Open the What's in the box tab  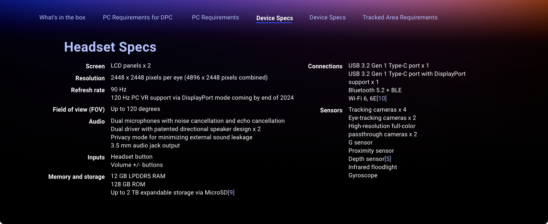point(62,18)
